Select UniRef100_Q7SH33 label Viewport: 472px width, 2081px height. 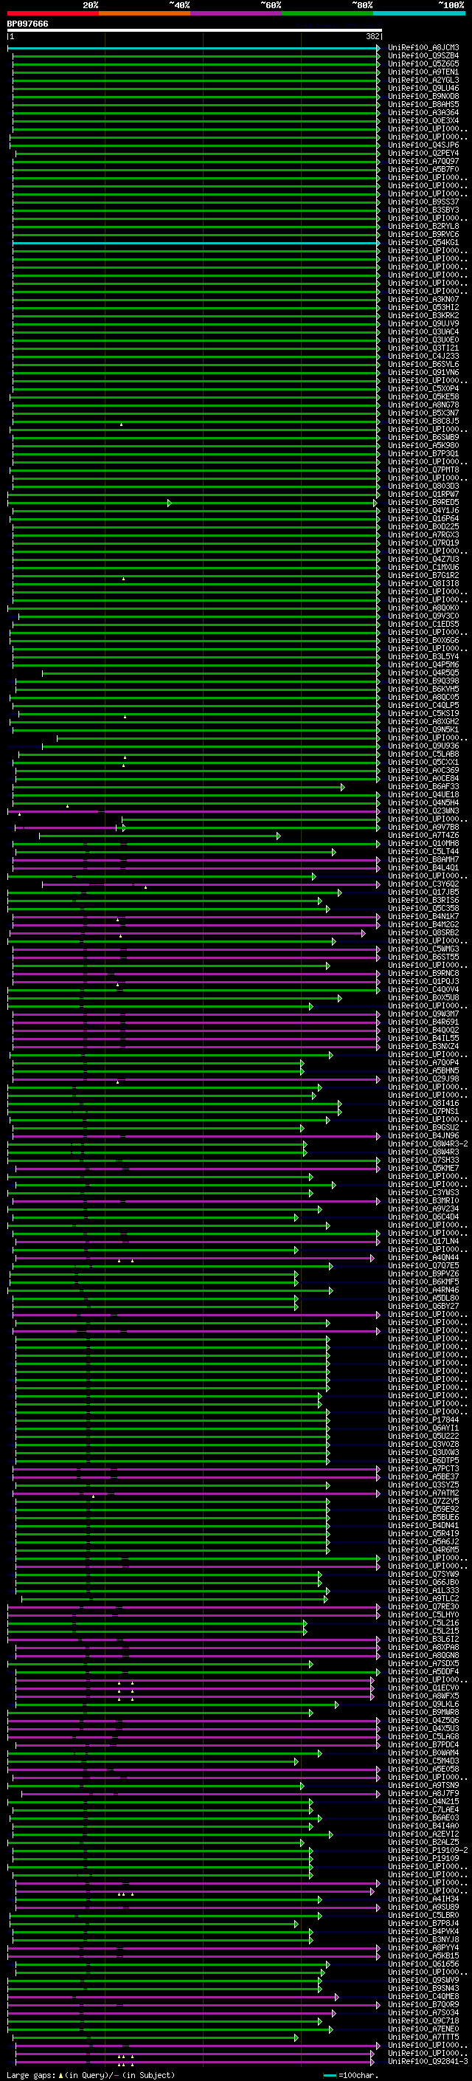[x=423, y=1160]
